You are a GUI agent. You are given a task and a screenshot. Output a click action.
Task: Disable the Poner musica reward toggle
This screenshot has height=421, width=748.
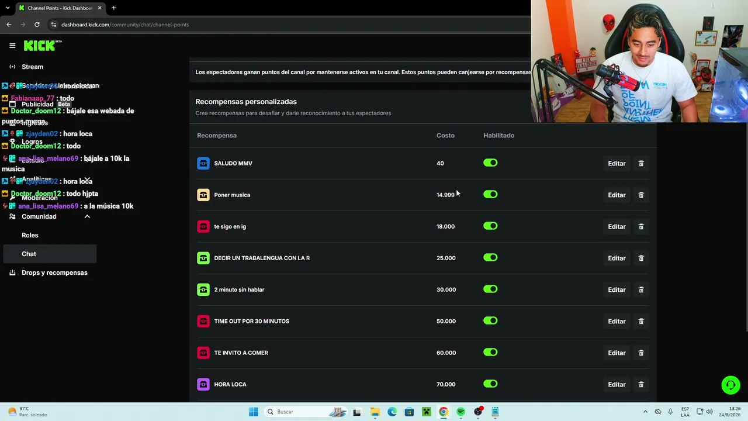490,194
